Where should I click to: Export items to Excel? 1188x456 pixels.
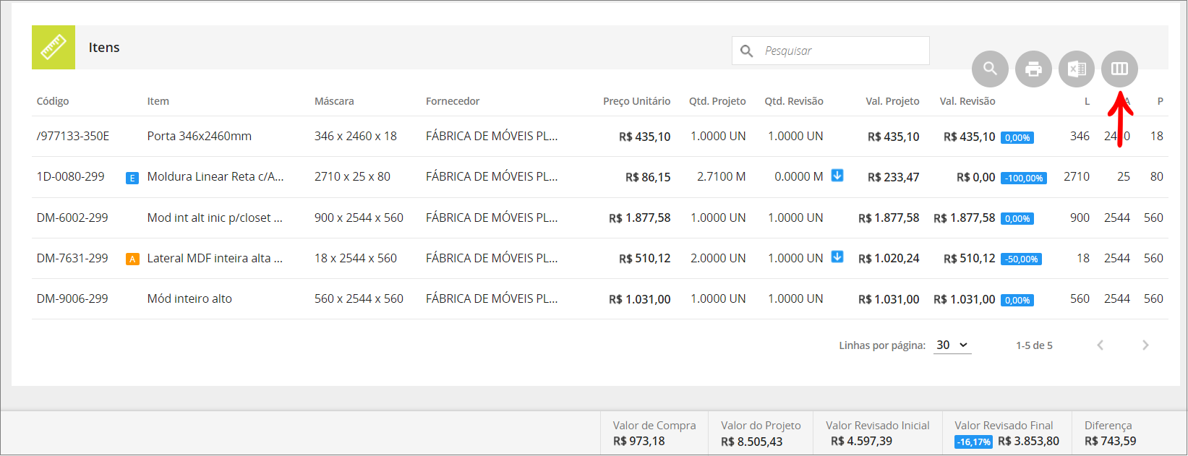(1077, 69)
